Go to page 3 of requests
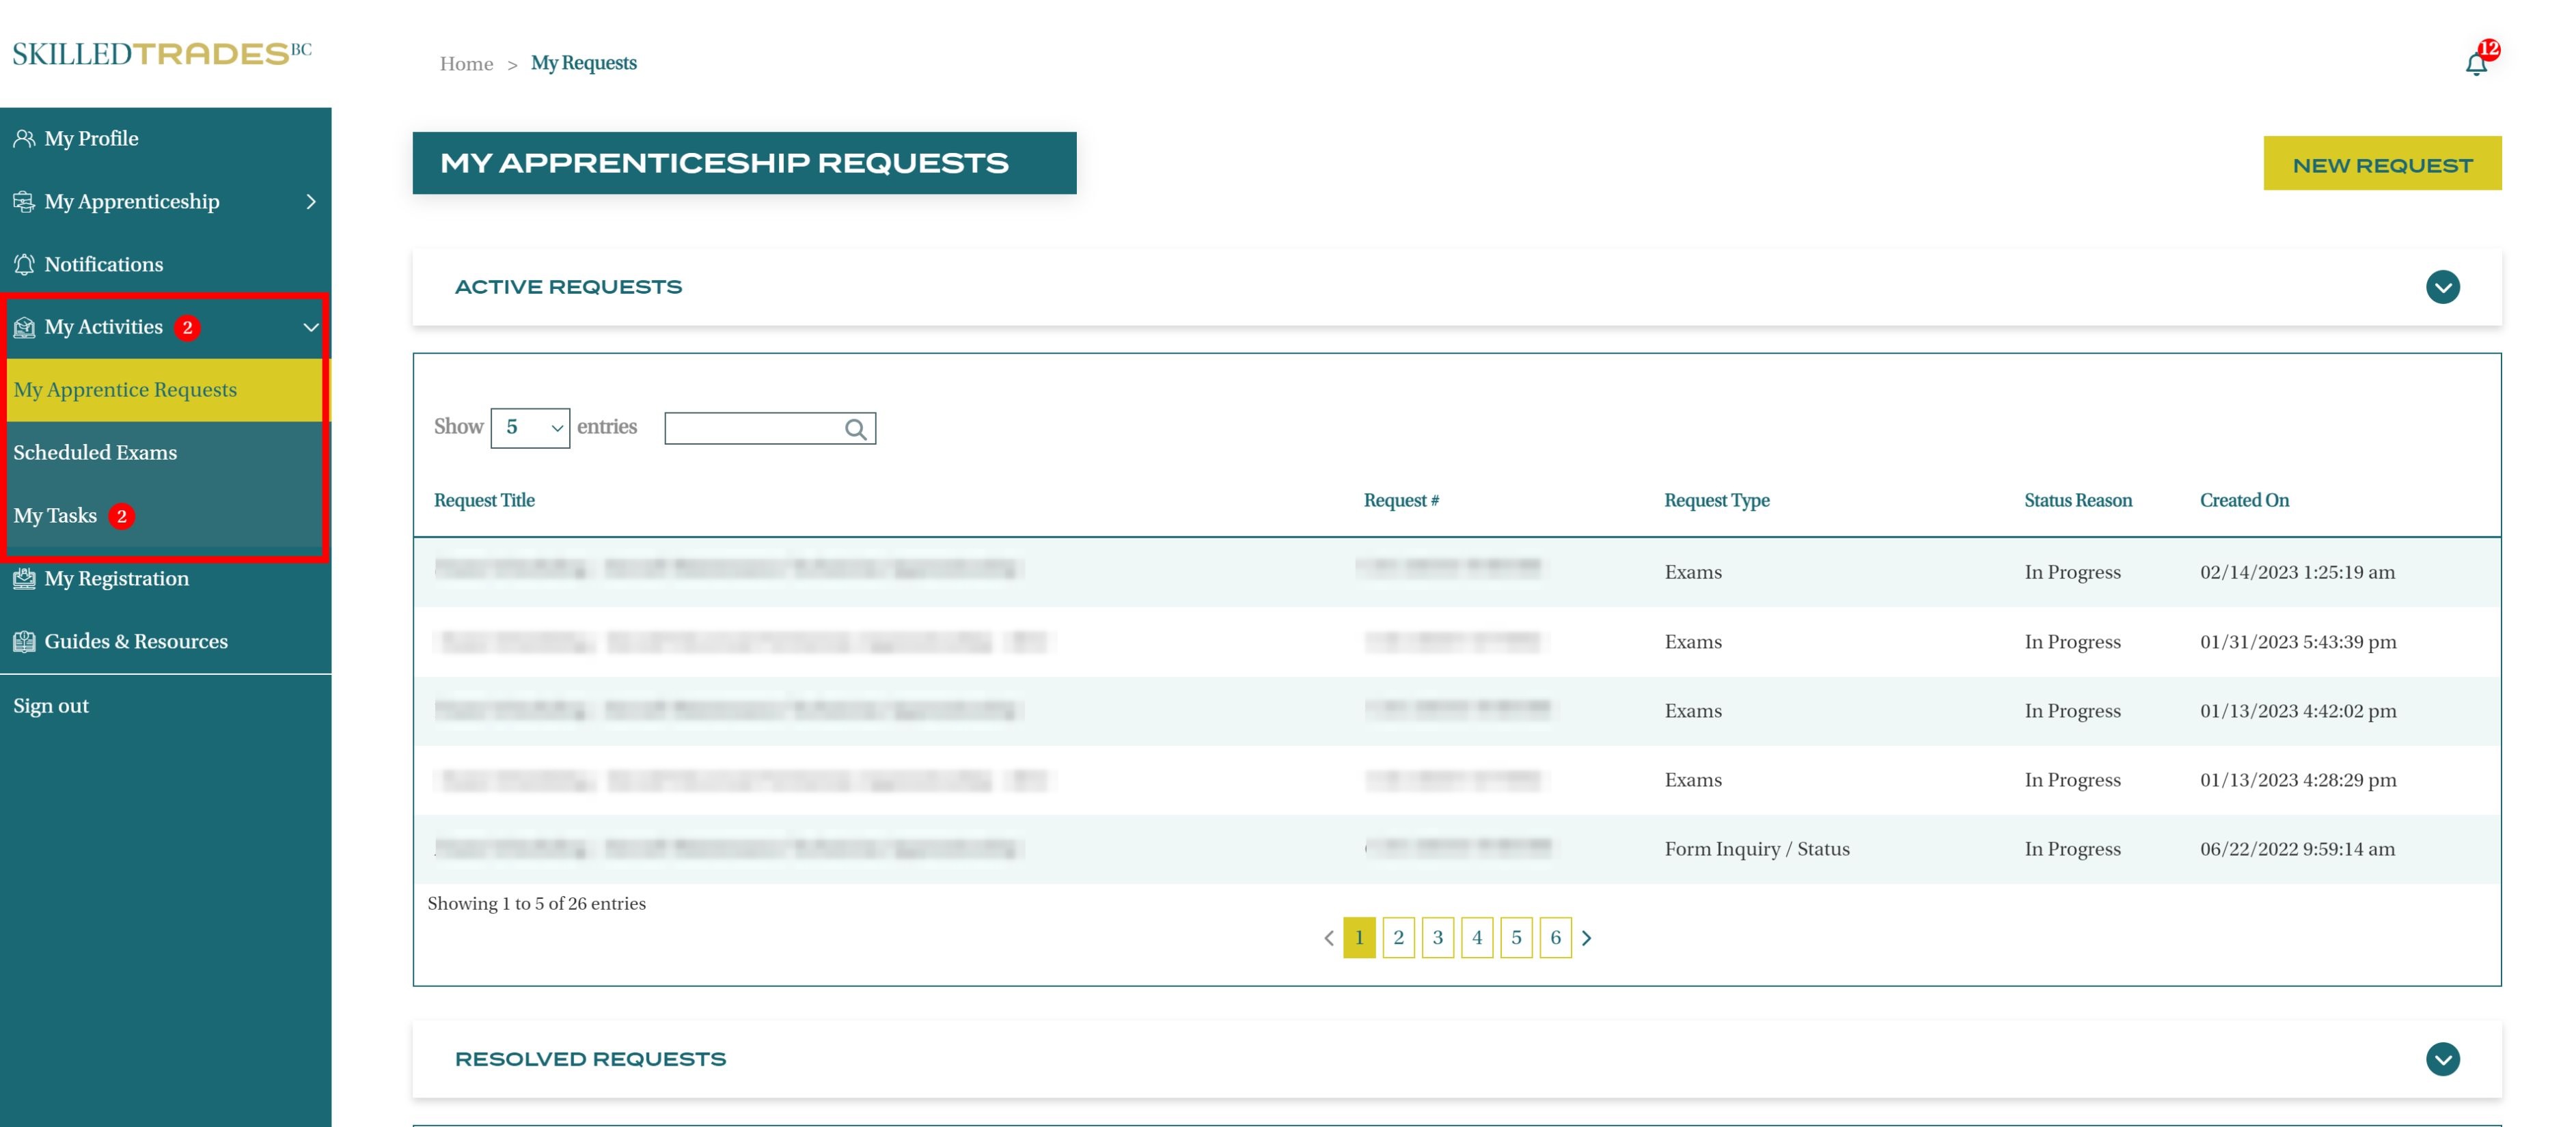Viewport: 2576px width, 1127px height. pyautogui.click(x=1437, y=937)
